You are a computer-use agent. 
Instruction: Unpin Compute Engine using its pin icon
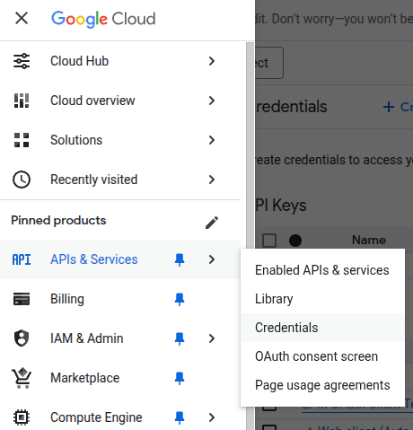180,417
